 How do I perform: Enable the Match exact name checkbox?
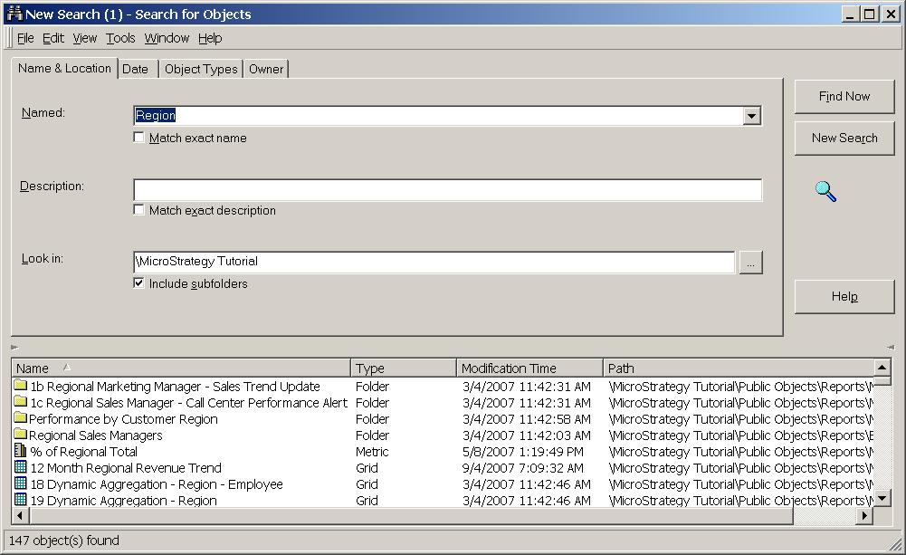click(138, 137)
